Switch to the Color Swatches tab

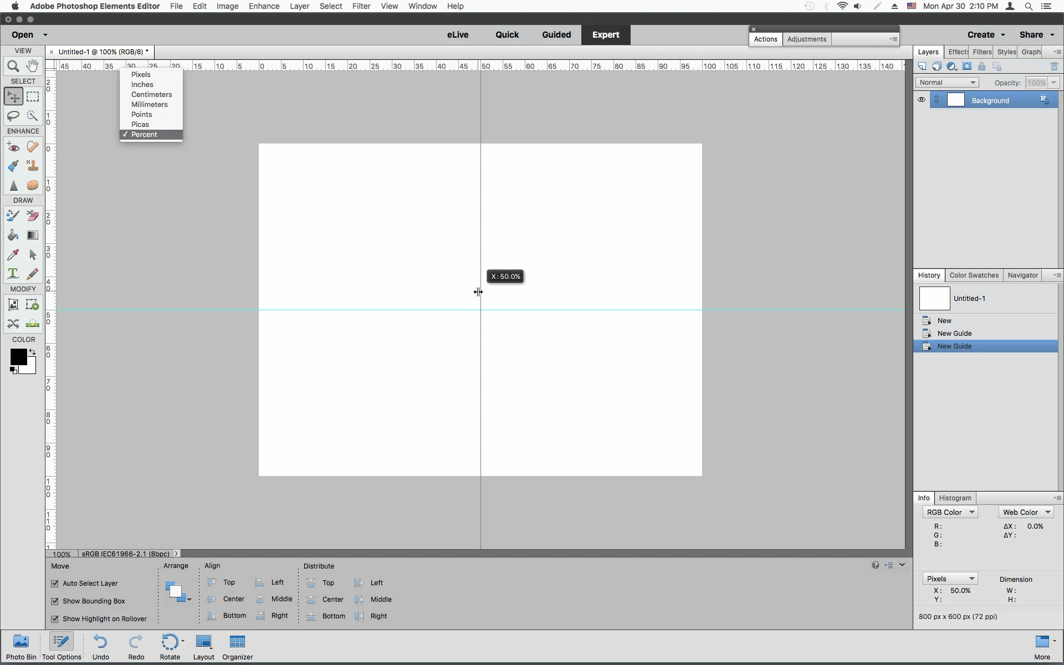tap(974, 275)
